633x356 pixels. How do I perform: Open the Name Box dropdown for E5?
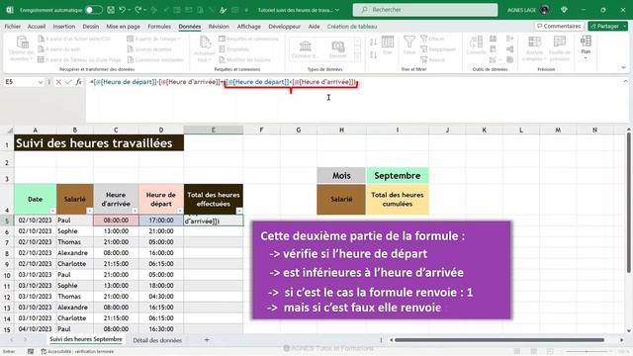(x=41, y=82)
